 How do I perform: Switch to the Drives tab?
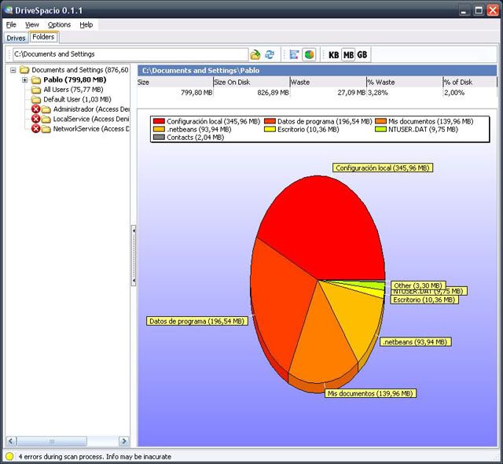tap(16, 38)
